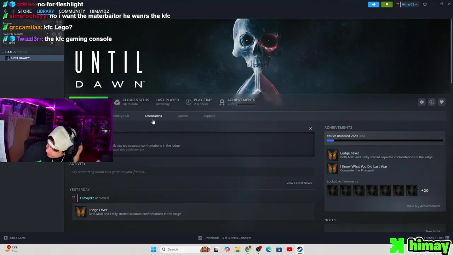The image size is (453, 255).
Task: Click the Cloud Status icon
Action: pos(117,102)
